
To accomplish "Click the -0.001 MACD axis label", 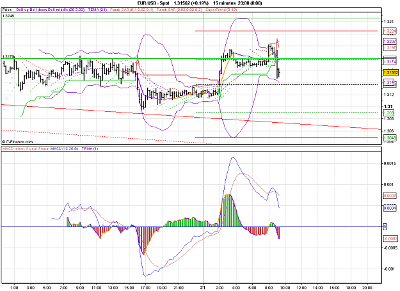I will (390, 269).
